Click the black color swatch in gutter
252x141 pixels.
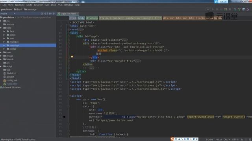click(64, 117)
